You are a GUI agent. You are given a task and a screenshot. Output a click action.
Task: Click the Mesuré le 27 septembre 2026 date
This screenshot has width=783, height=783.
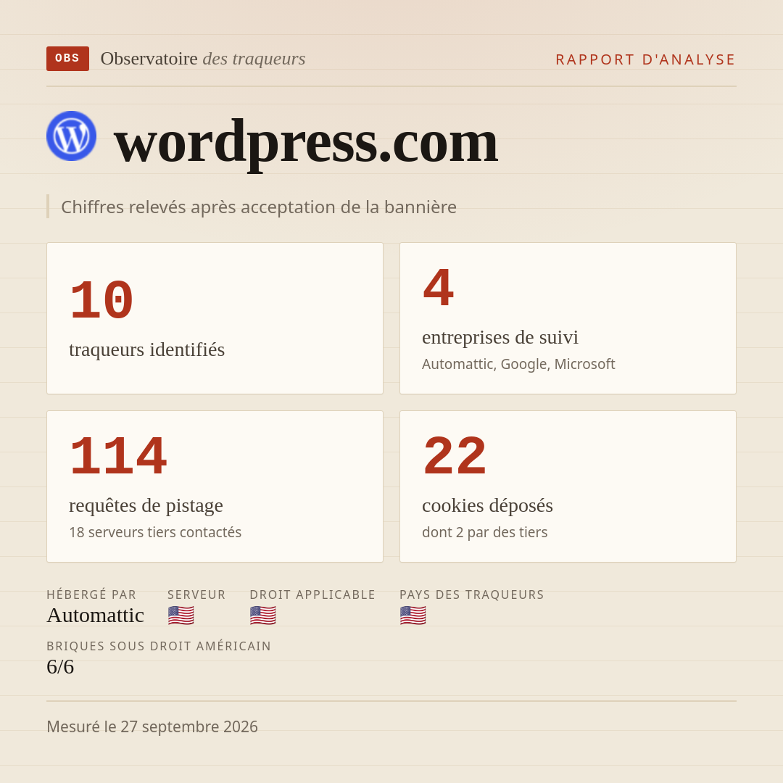coord(152,726)
